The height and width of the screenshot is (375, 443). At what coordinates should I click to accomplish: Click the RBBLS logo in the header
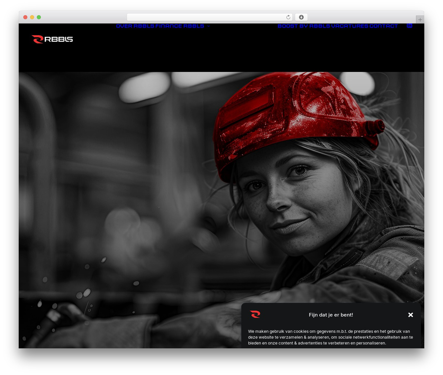click(52, 39)
